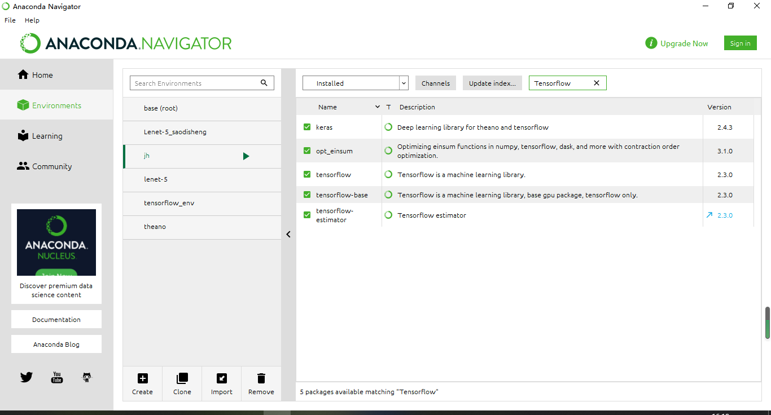
Task: Click the Description column header
Action: [x=417, y=107]
